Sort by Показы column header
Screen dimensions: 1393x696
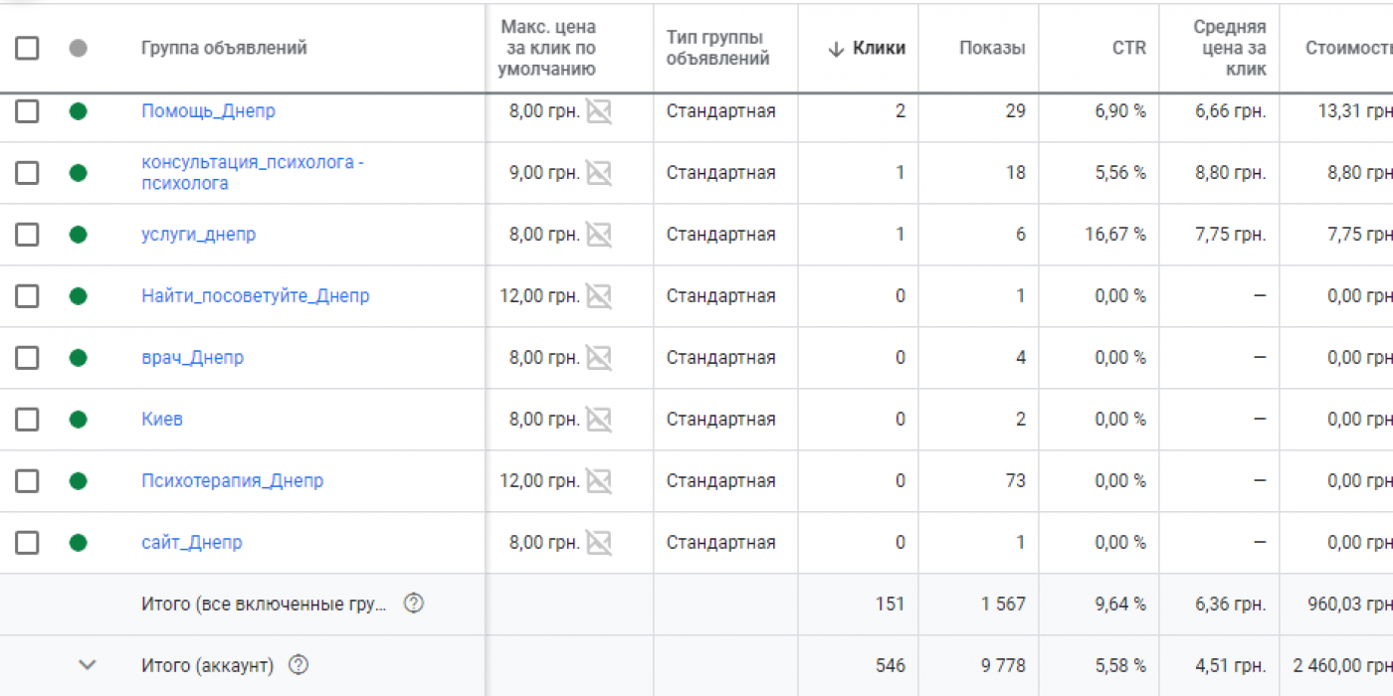tap(992, 49)
